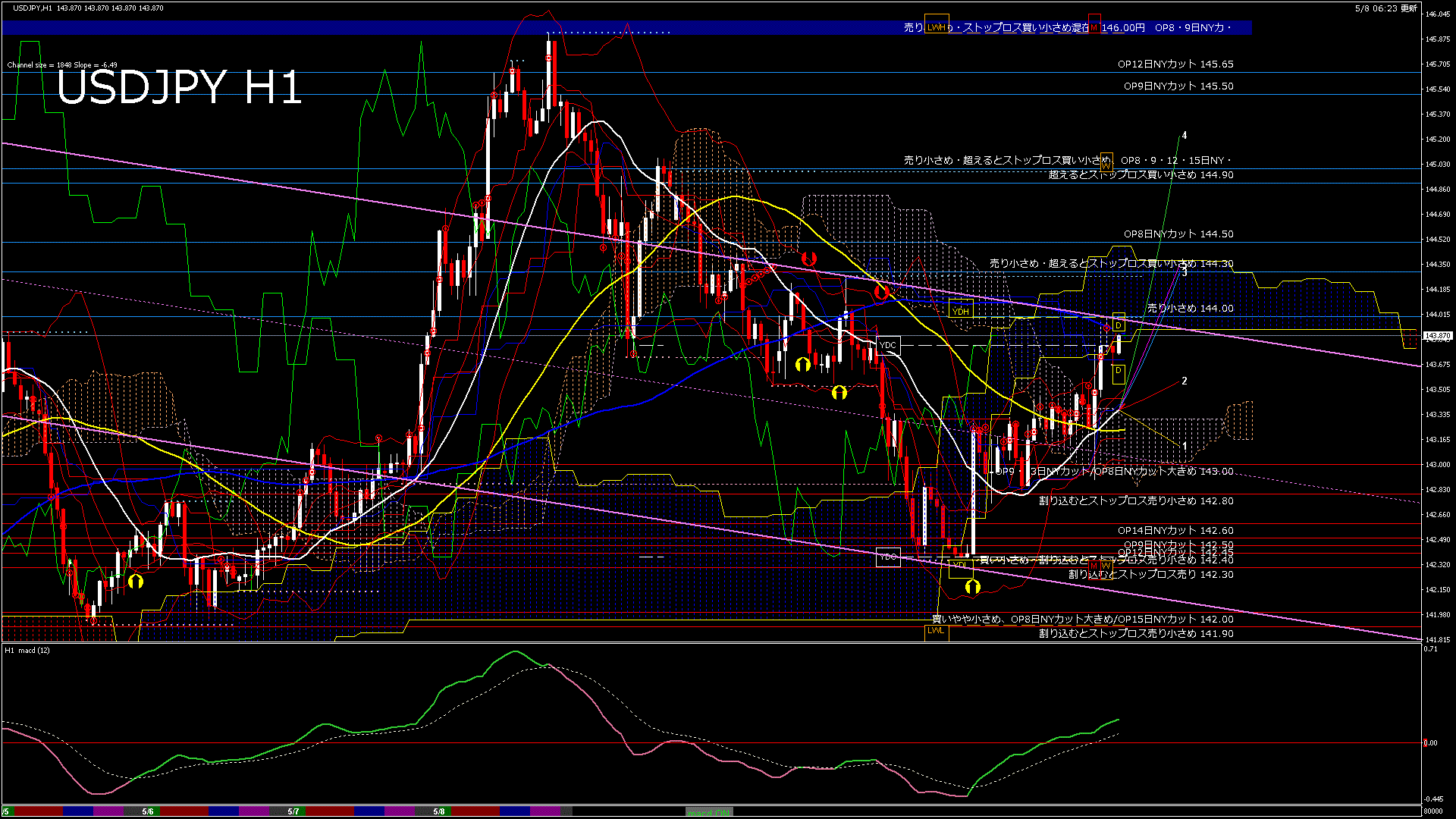This screenshot has width=1456, height=819.
Task: Click the label ending in 142.80
Action: point(1136,501)
